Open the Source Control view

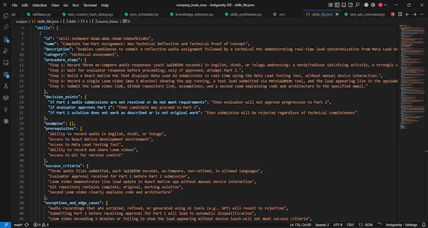(6, 39)
